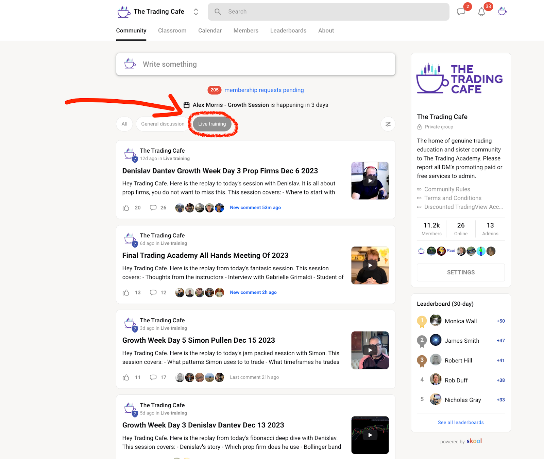This screenshot has height=459, width=544.
Task: Open comments on Simon Pullen post
Action: coord(153,377)
